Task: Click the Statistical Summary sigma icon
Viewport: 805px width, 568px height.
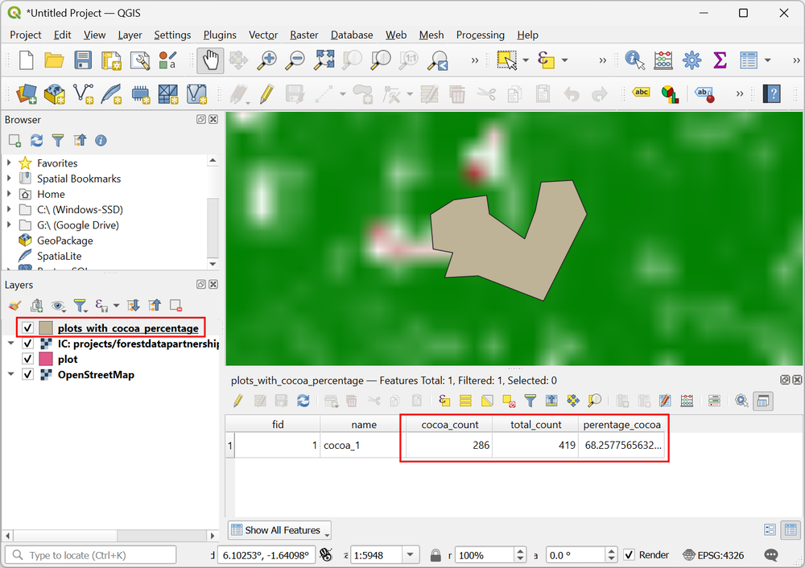Action: click(x=720, y=60)
